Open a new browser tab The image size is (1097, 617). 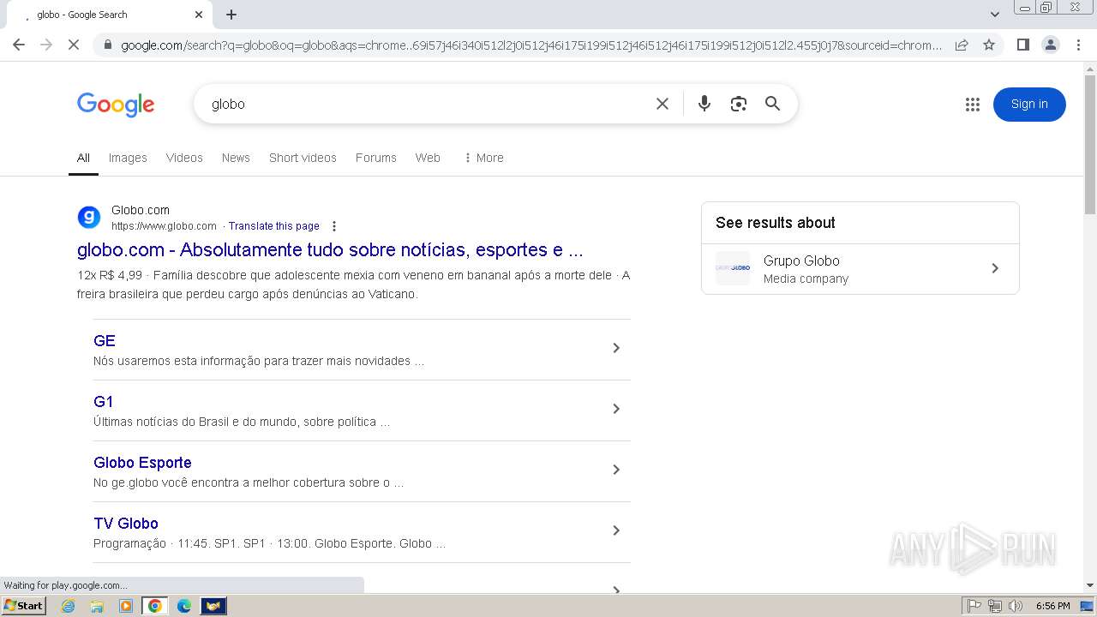click(x=231, y=15)
